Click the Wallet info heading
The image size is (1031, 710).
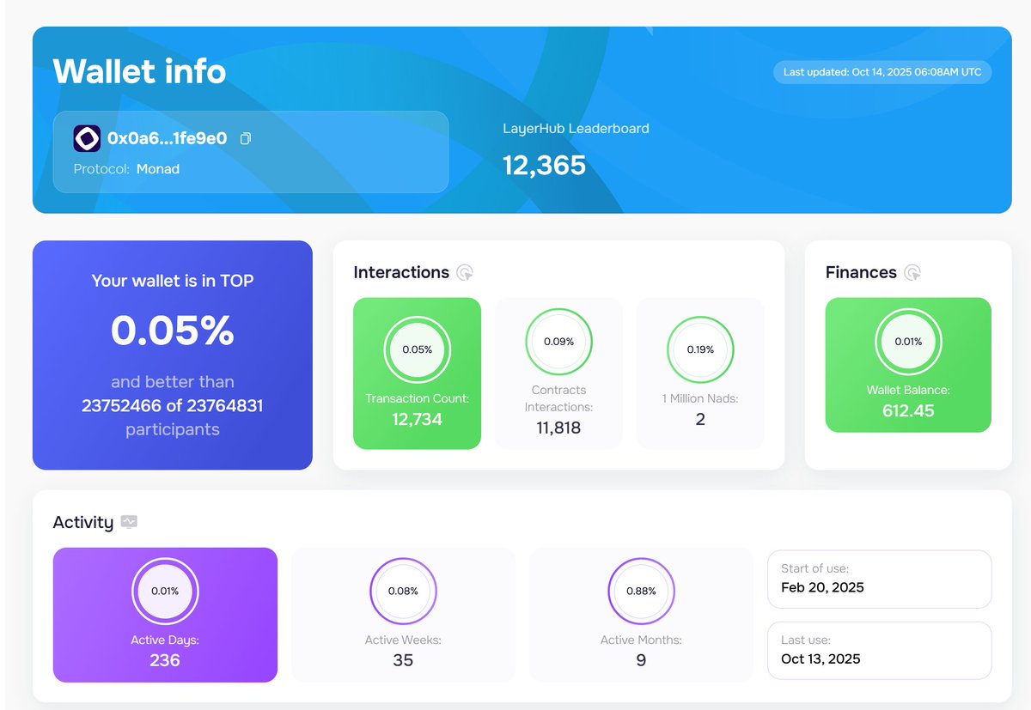click(x=139, y=70)
